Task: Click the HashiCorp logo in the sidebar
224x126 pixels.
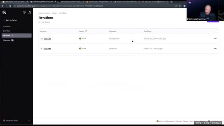Action: [x=5, y=13]
